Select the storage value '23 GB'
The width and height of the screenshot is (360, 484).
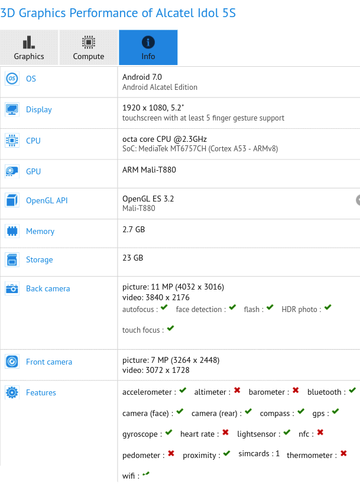[133, 258]
